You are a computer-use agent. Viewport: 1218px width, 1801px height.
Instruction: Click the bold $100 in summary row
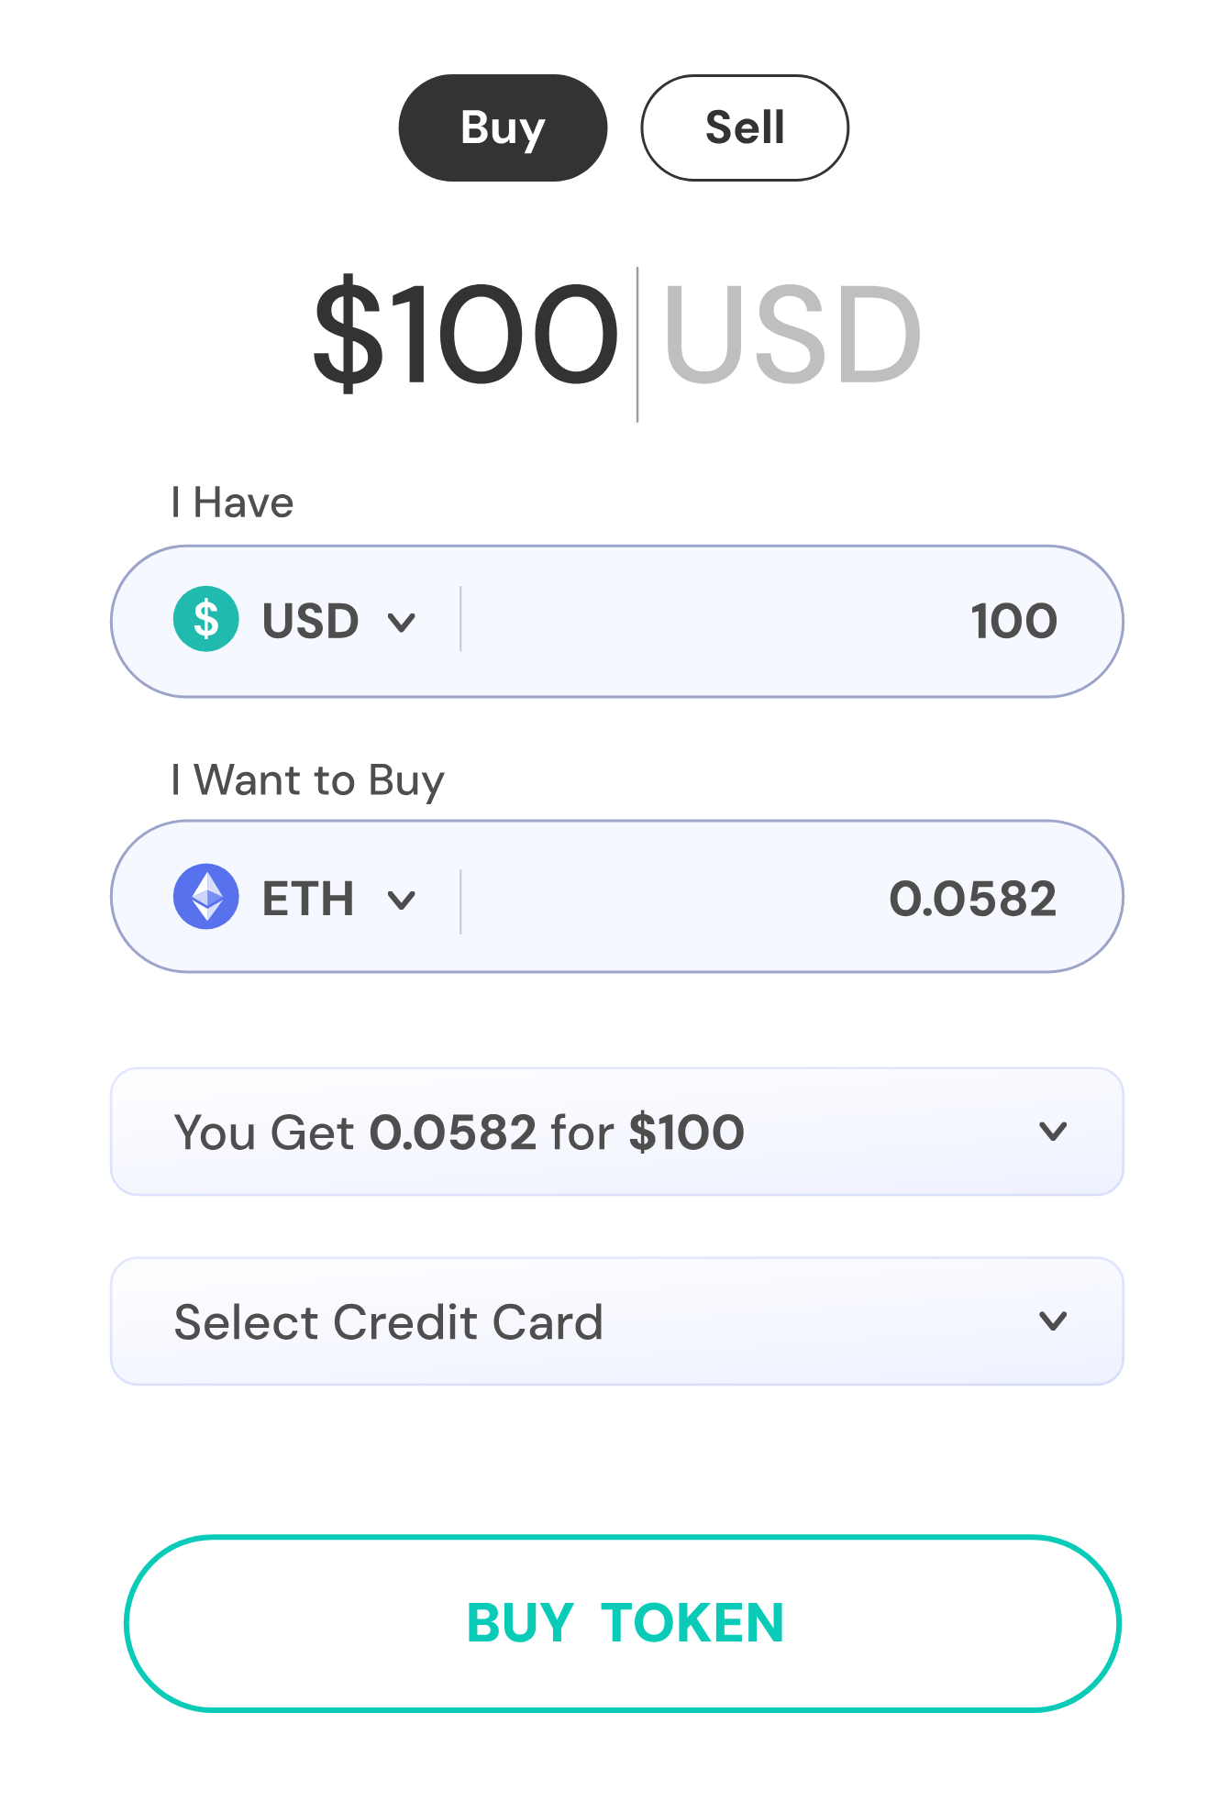click(x=686, y=1133)
